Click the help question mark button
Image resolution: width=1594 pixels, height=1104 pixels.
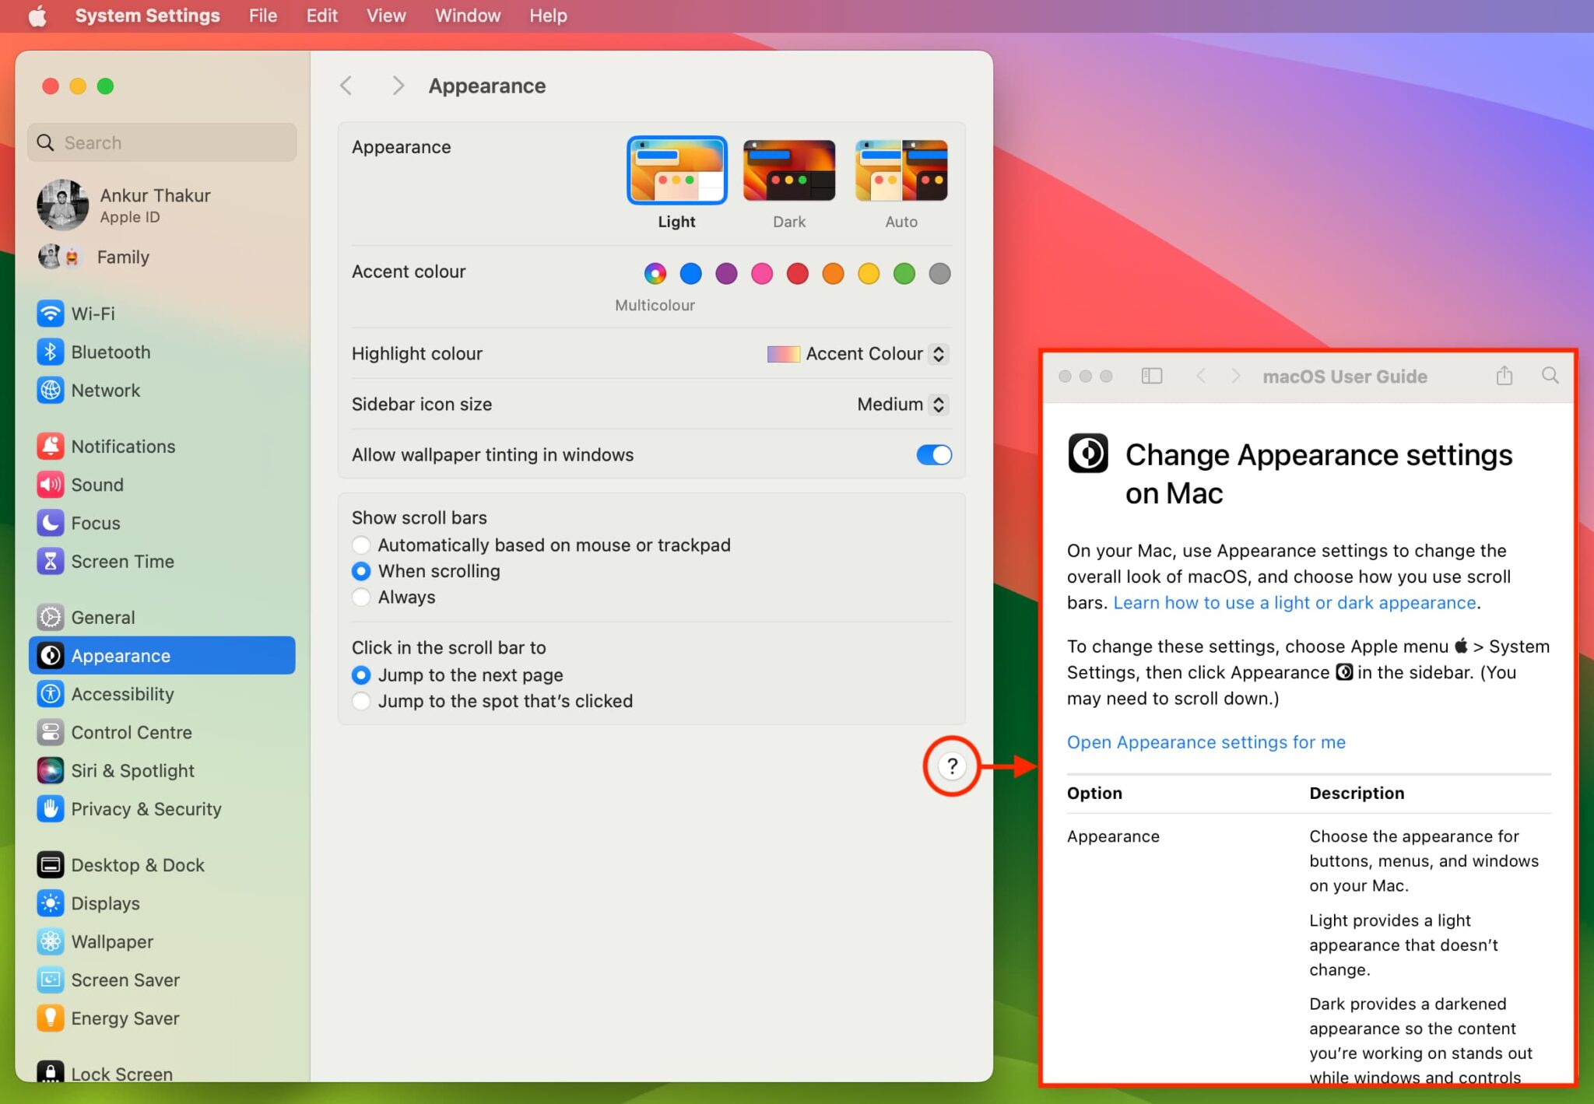tap(951, 766)
